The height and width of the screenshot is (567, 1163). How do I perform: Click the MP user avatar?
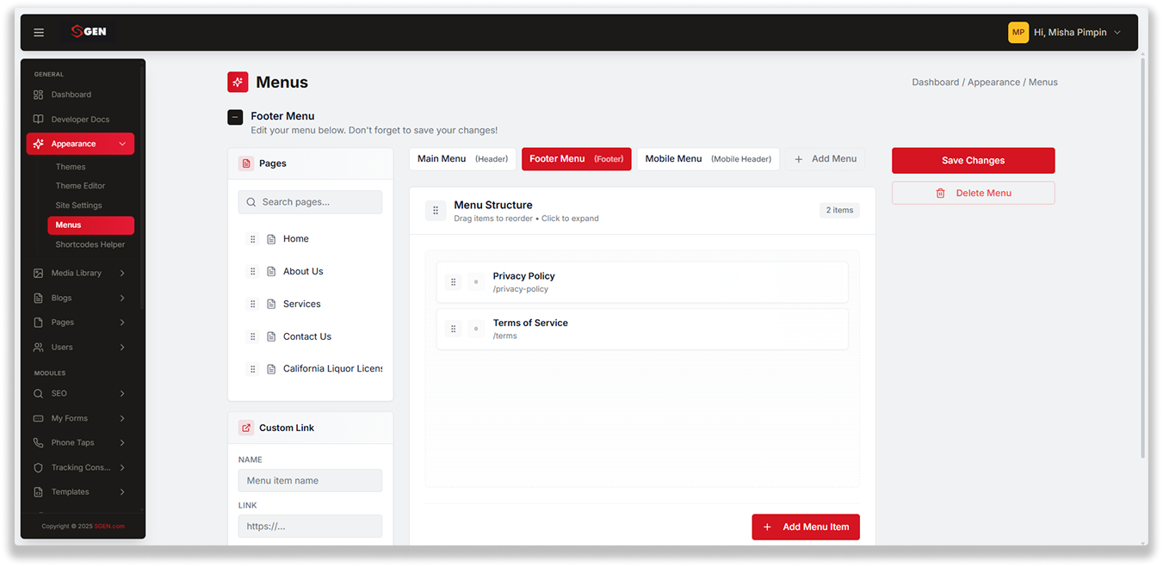tap(1018, 33)
